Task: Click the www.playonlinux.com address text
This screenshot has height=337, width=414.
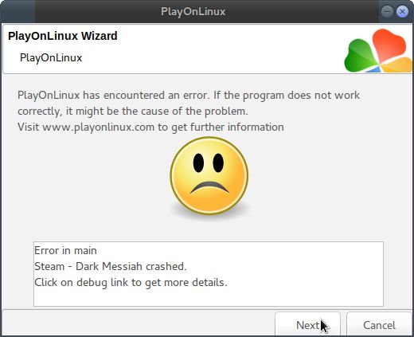Action: click(99, 127)
